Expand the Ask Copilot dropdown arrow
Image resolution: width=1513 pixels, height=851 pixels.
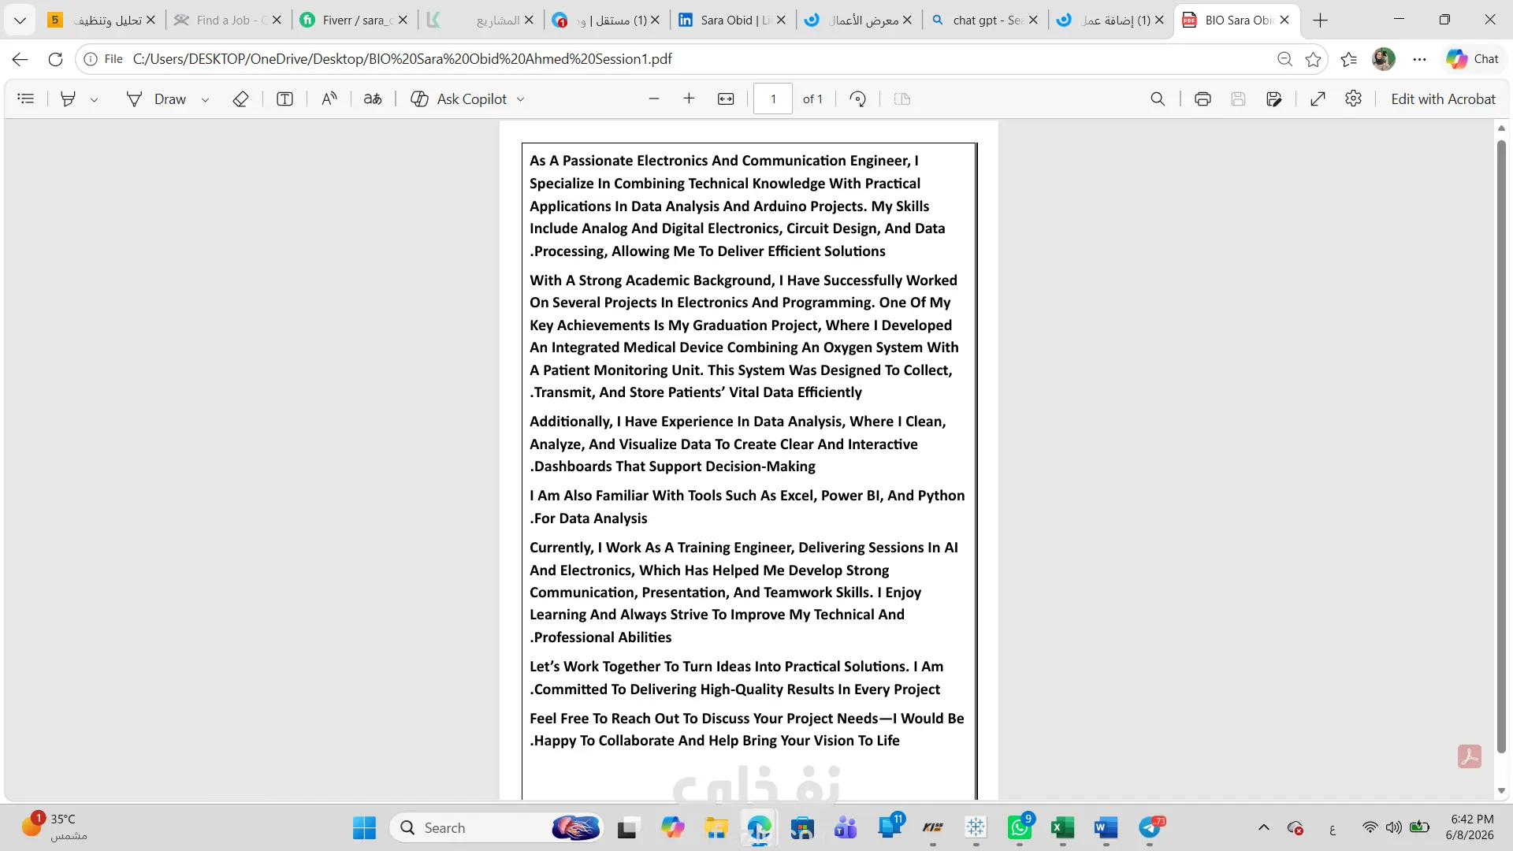click(521, 99)
